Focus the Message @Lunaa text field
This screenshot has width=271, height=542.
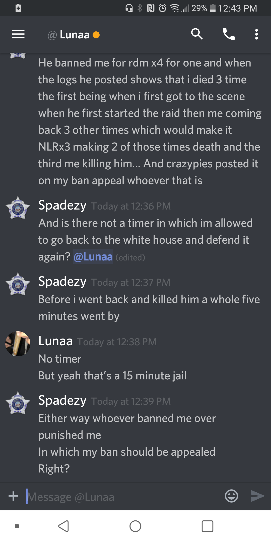tap(123, 497)
